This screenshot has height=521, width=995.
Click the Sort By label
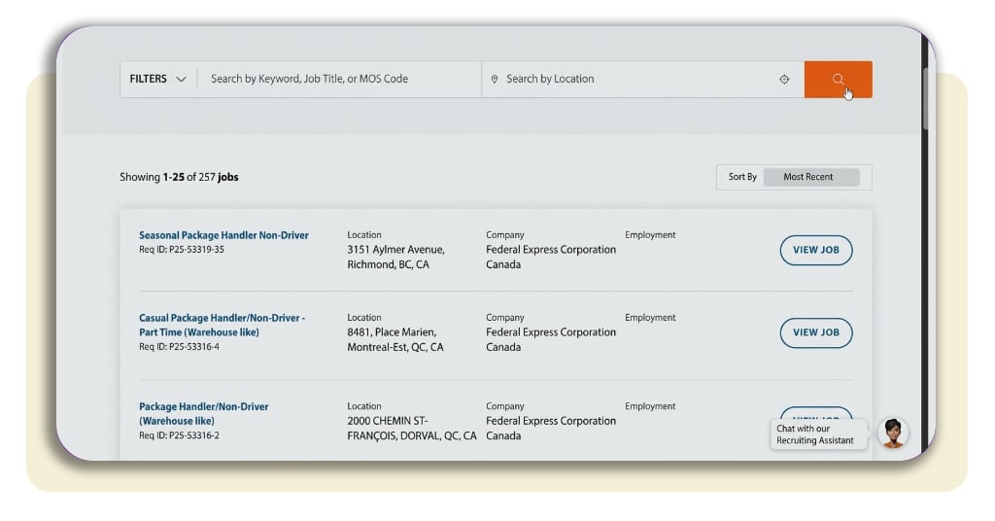pyautogui.click(x=742, y=177)
